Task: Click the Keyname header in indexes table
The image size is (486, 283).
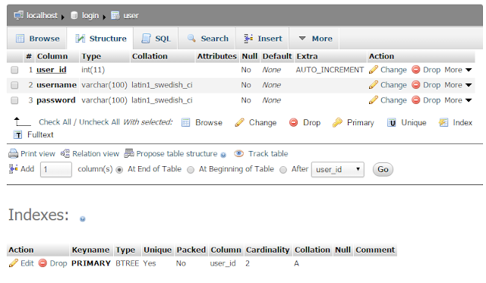Action: pyautogui.click(x=90, y=250)
